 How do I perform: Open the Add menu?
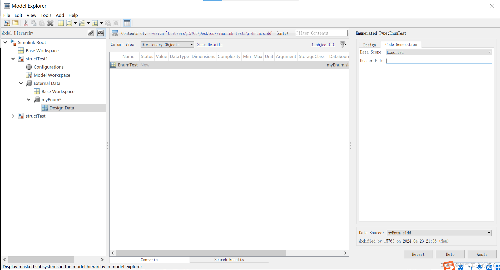click(x=60, y=15)
